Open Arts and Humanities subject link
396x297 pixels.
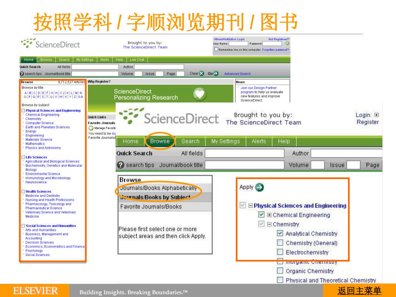(41, 230)
